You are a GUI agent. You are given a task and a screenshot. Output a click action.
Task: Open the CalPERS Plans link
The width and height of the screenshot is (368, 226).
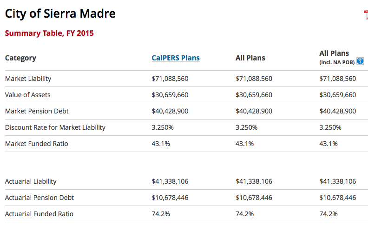tap(176, 58)
